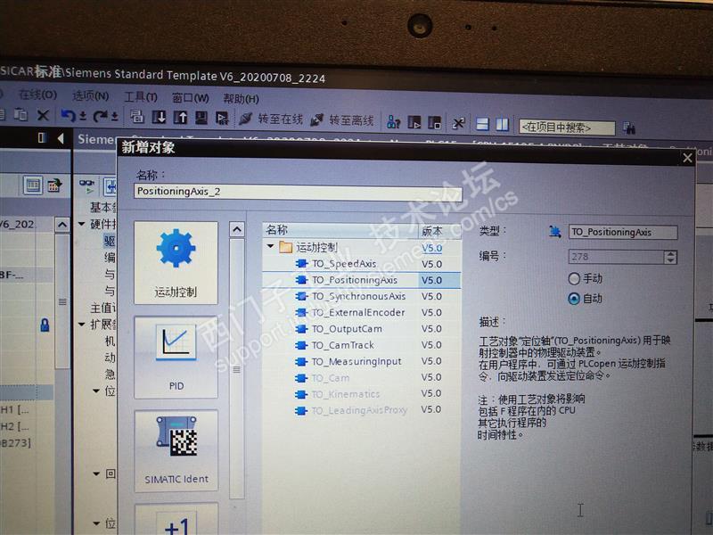Screen dimensions: 713x535
Task: Click the Accessible devices icon
Action: click(393, 121)
